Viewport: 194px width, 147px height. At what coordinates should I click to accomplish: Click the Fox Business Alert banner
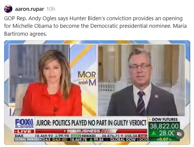click(x=91, y=131)
